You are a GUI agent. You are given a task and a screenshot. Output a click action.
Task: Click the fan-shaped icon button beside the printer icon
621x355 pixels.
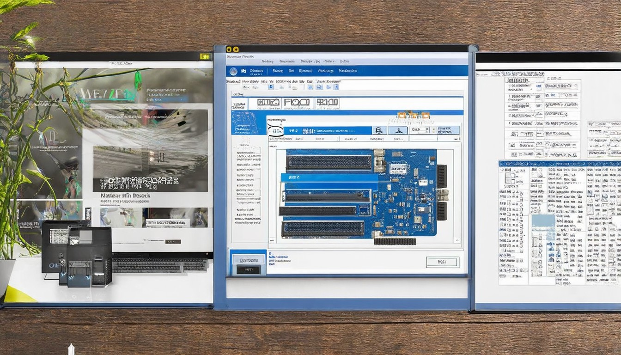398,130
